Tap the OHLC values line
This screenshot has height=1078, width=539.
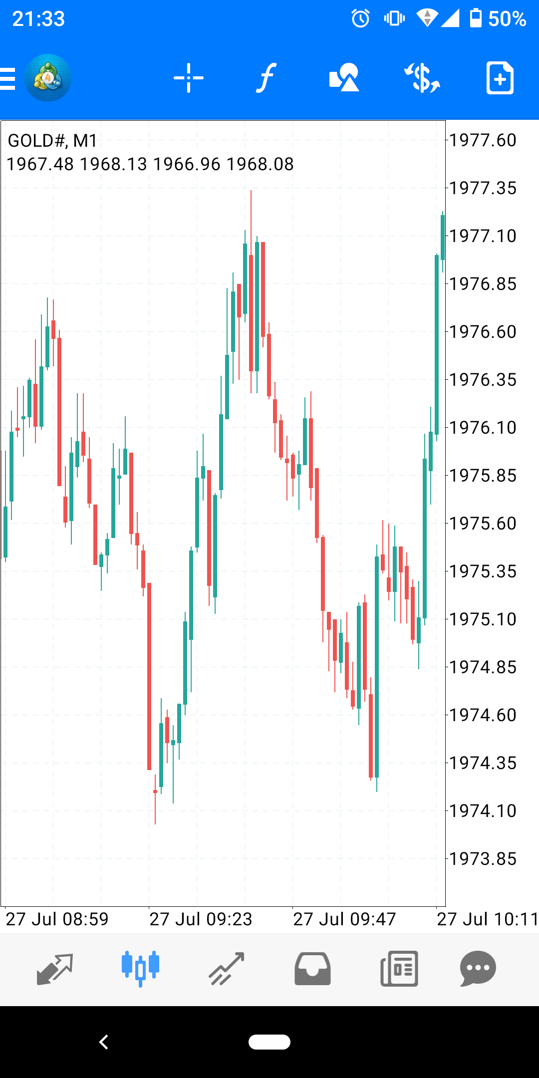click(150, 164)
